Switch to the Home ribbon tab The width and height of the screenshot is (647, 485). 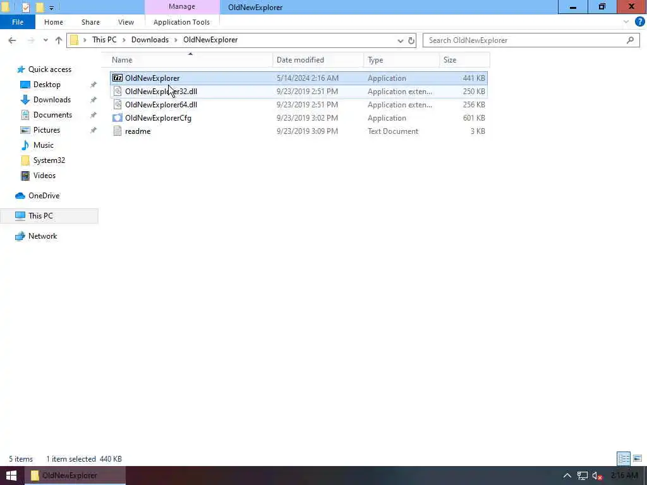point(54,22)
